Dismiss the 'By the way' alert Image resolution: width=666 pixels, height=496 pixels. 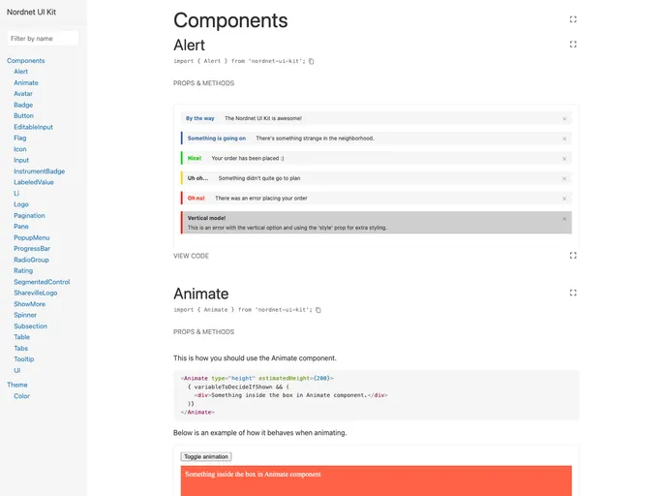[x=564, y=119]
